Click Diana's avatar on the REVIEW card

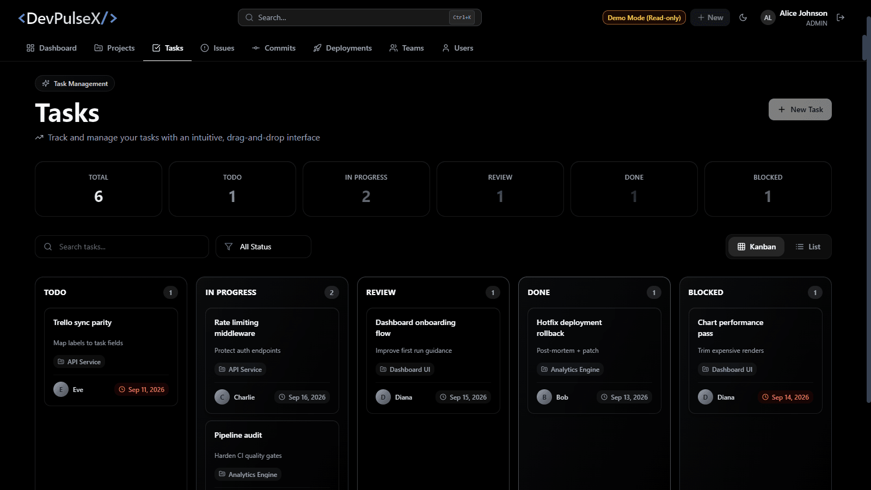click(x=383, y=397)
